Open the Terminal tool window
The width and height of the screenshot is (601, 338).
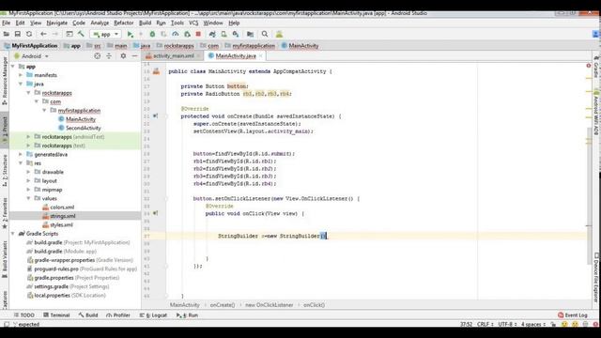(56, 315)
